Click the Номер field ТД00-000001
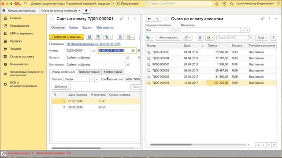The height and width of the screenshot is (158, 282). click(78, 50)
